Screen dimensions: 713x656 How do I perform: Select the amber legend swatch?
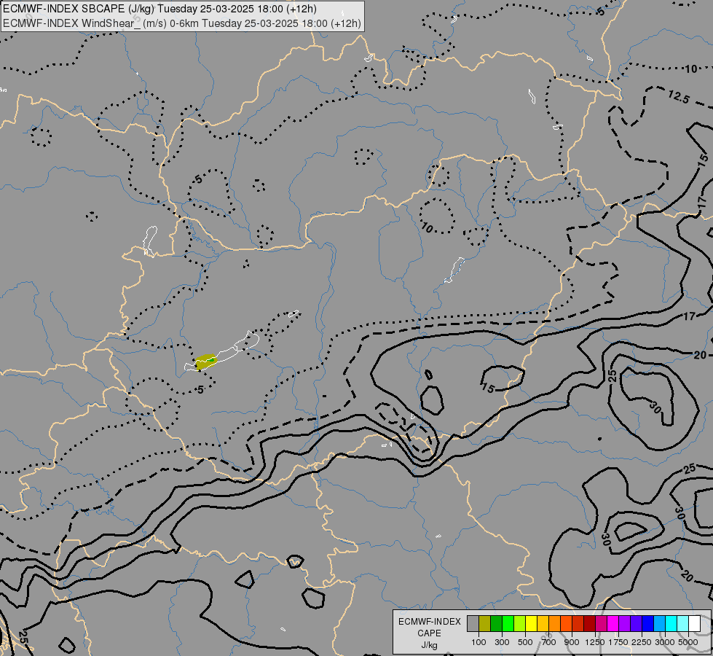click(543, 623)
